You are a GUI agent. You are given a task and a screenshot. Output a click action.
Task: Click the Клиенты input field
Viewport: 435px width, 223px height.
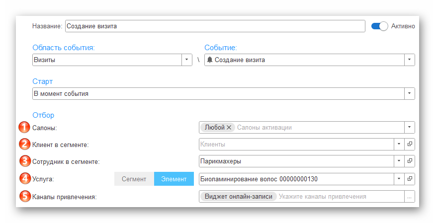click(296, 145)
